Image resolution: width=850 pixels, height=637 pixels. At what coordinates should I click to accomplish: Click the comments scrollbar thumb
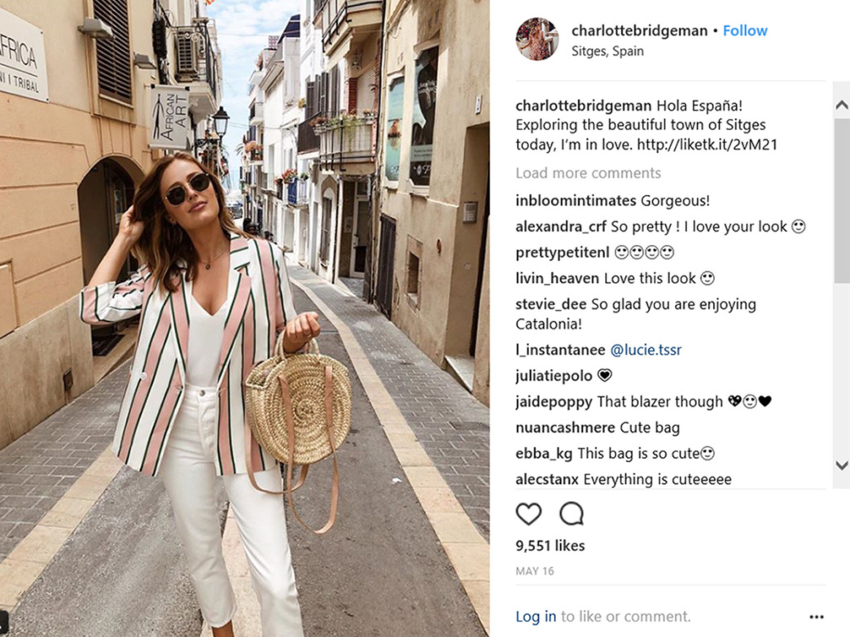point(841,200)
